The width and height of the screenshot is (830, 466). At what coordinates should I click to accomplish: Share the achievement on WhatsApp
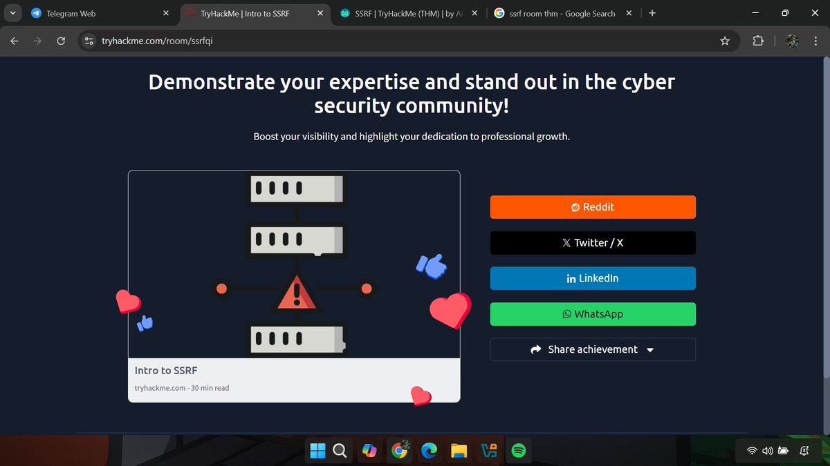pos(593,314)
